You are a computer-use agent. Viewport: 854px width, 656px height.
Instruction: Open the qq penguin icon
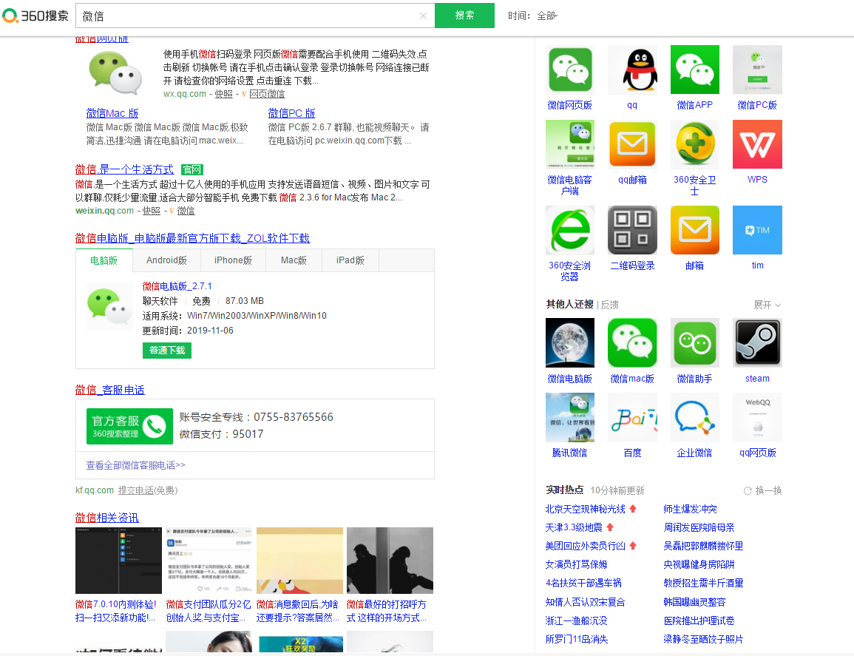[x=631, y=70]
